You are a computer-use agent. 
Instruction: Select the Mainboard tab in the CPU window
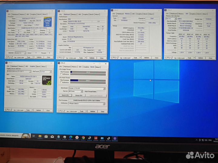pyautogui.click(x=15, y=14)
